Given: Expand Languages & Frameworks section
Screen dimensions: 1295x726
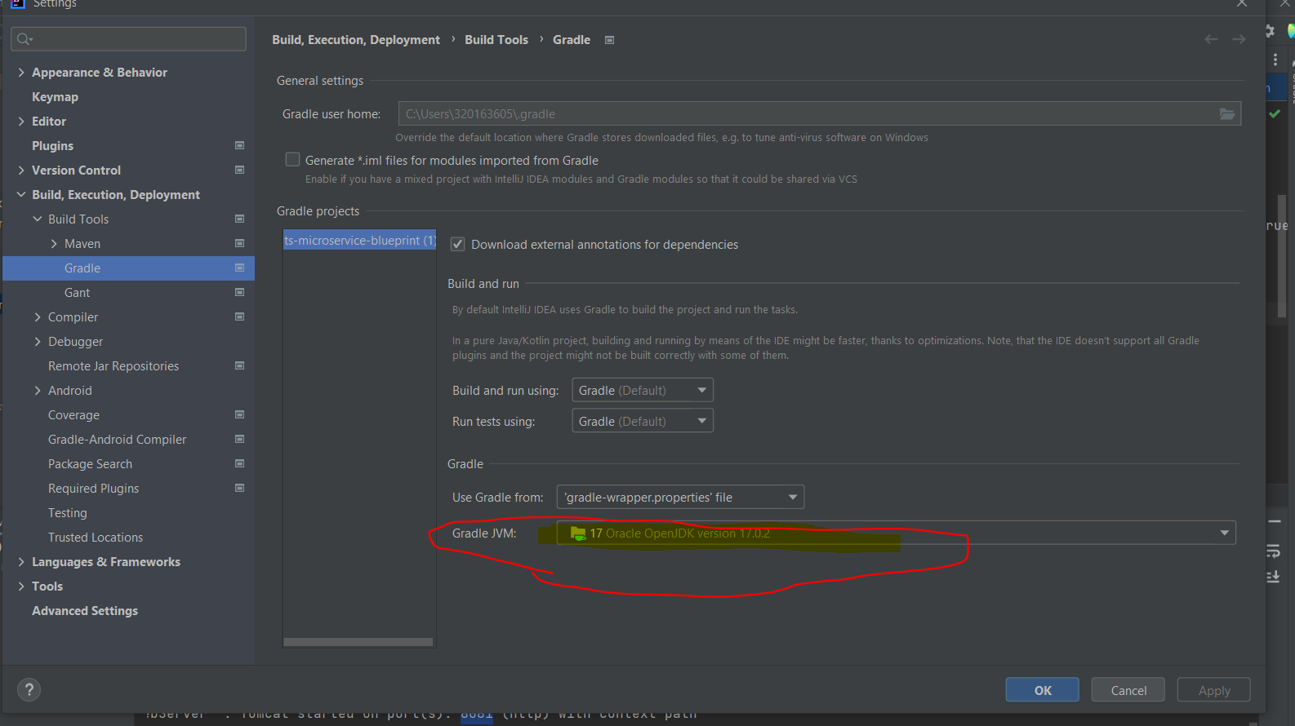Looking at the screenshot, I should click(21, 562).
